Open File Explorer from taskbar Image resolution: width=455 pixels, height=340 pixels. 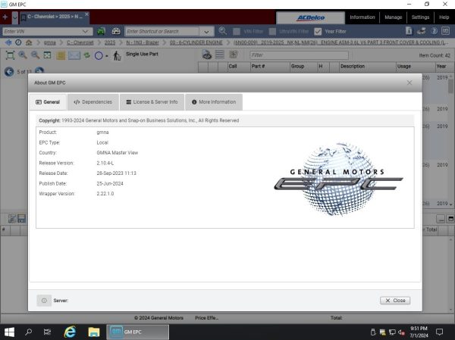click(94, 332)
